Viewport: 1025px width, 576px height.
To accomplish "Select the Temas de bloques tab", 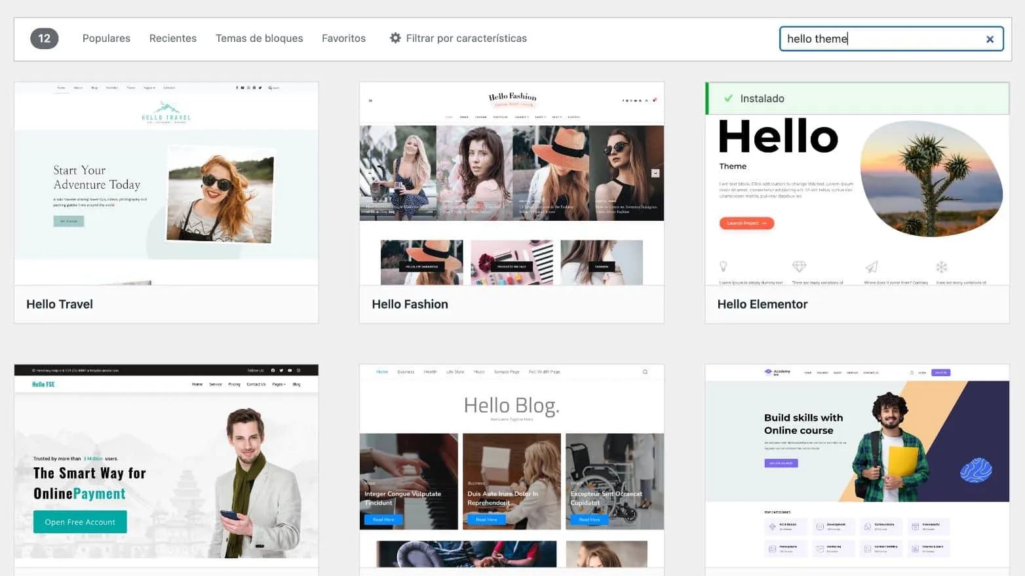I will (x=260, y=38).
